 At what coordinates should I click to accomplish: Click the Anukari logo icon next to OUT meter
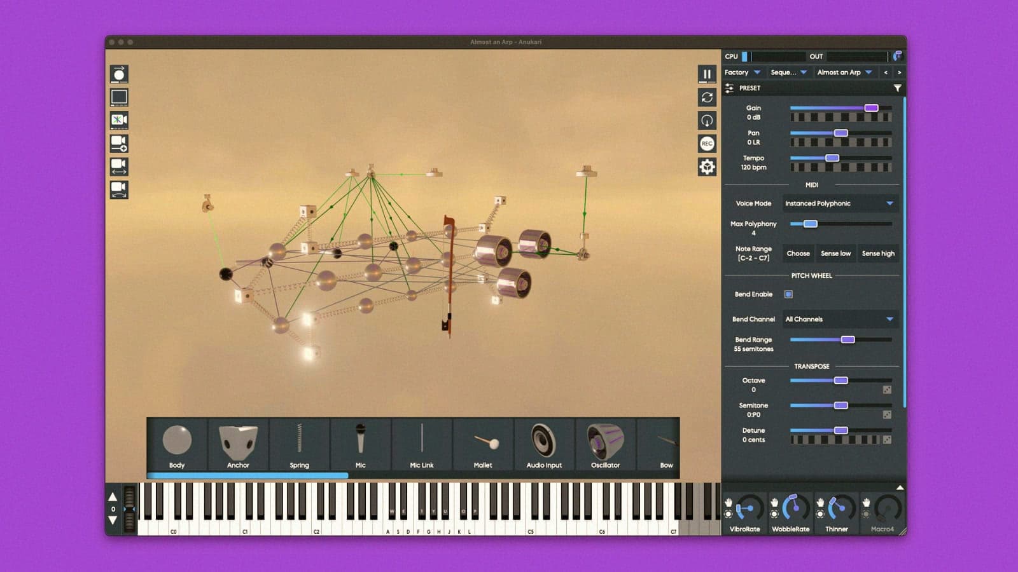click(897, 57)
